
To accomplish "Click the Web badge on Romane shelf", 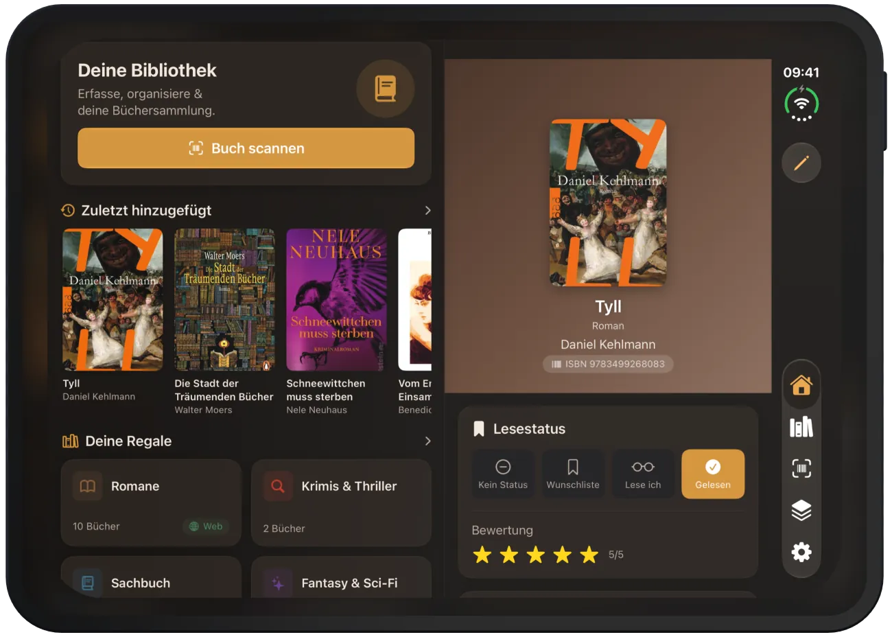I will (207, 526).
